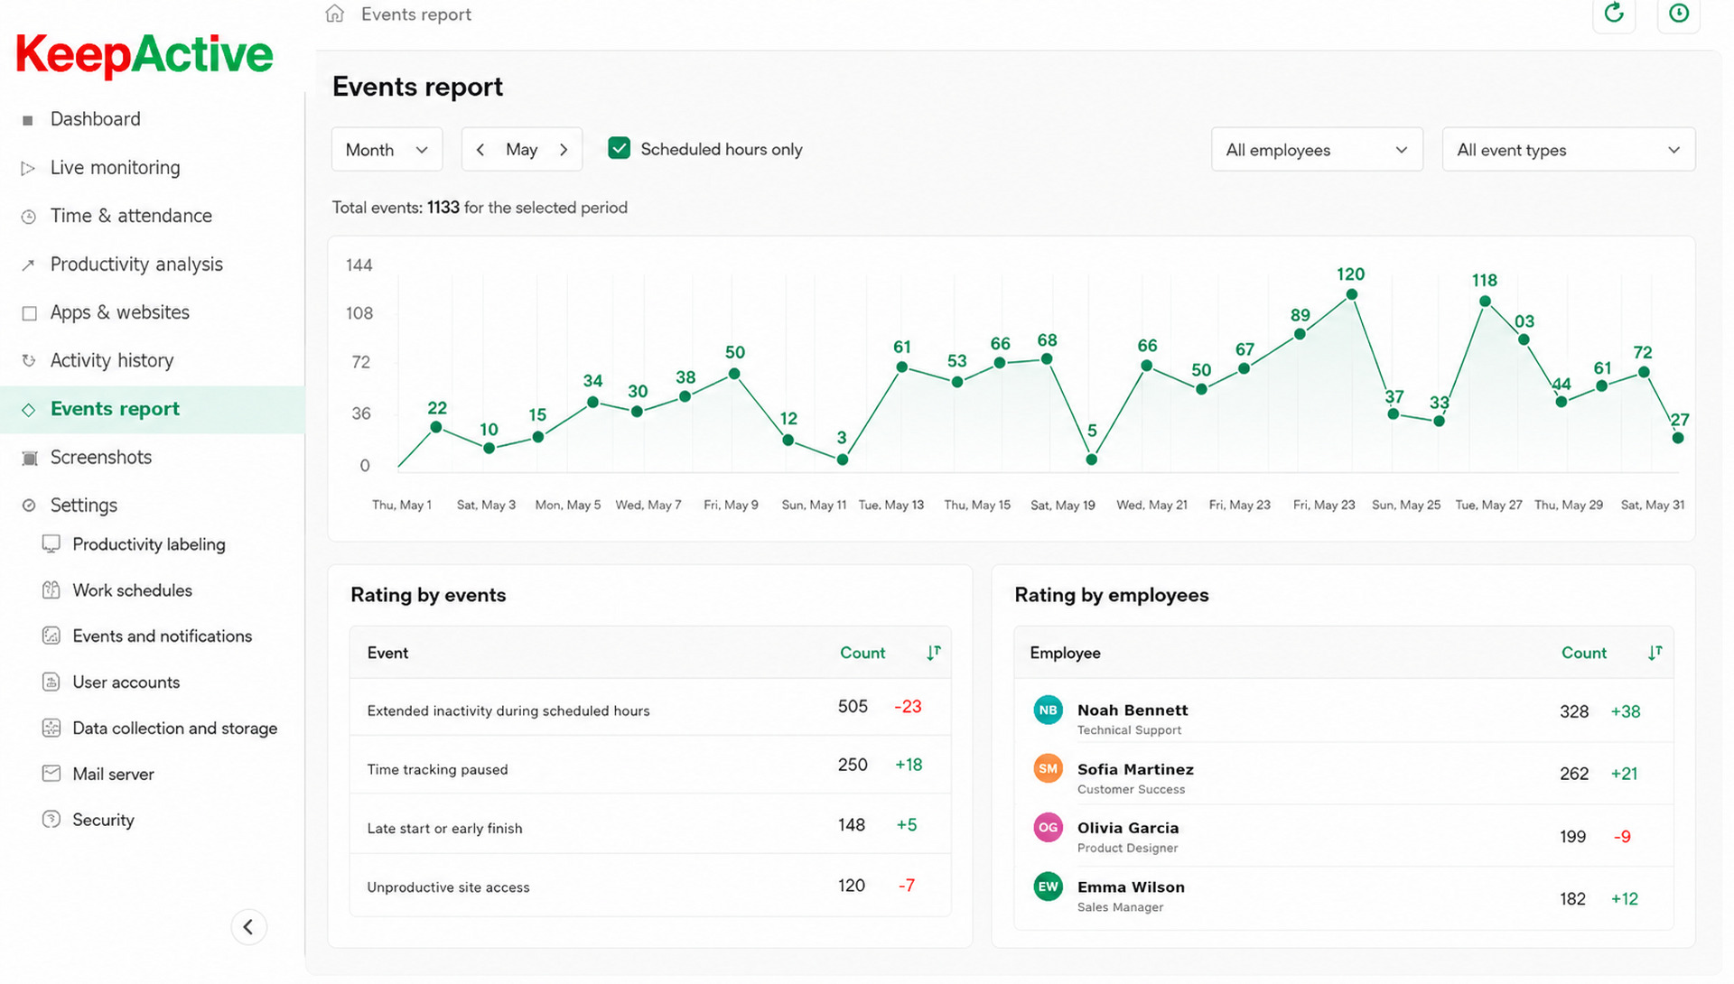Click Events report breadcrumb link
This screenshot has height=984, width=1734.
click(415, 14)
